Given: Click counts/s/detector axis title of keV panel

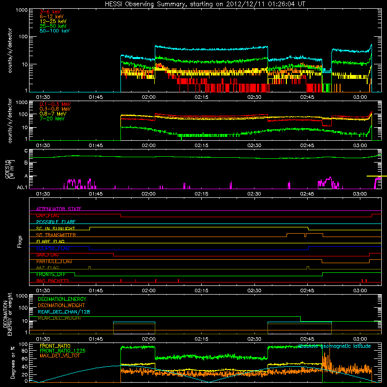Looking at the screenshot, I should (10, 50).
